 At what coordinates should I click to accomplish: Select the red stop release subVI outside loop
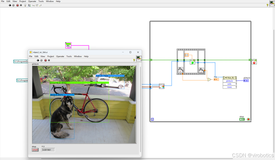tap(254, 62)
